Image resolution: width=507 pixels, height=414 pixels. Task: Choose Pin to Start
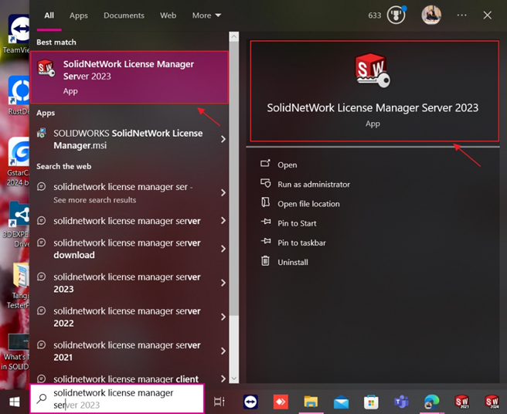pyautogui.click(x=297, y=223)
